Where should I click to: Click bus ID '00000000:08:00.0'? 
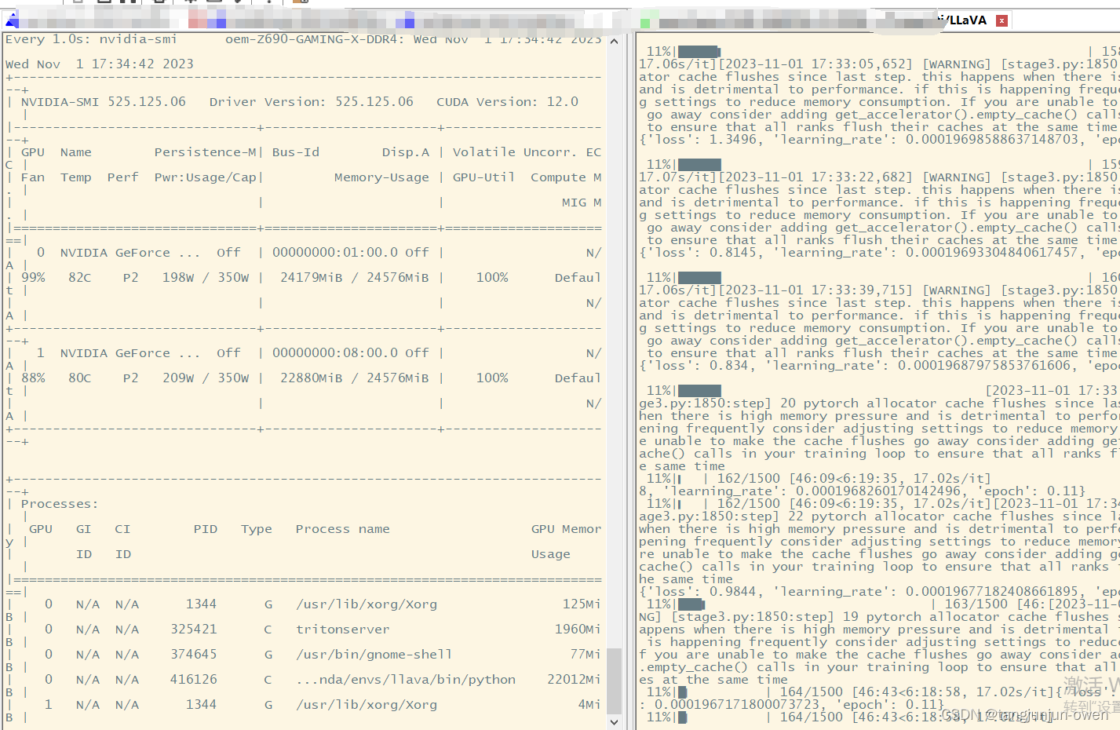click(x=335, y=353)
